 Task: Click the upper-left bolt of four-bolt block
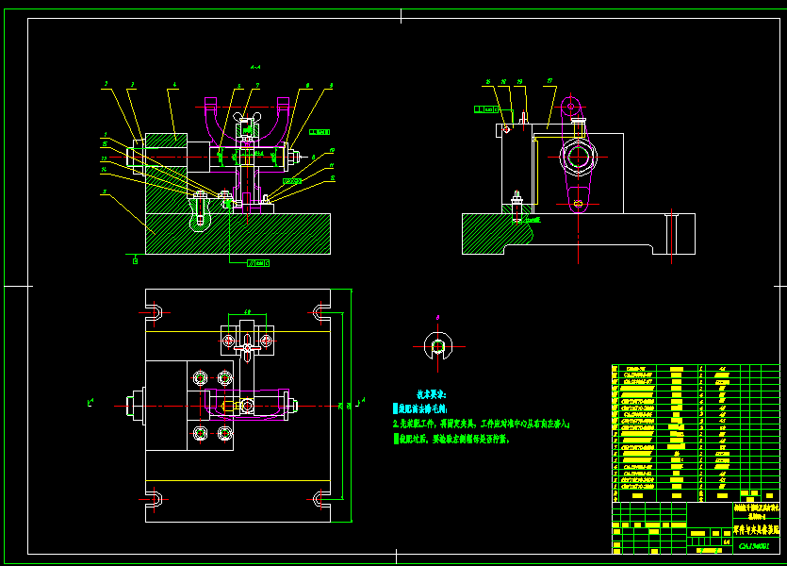click(200, 377)
